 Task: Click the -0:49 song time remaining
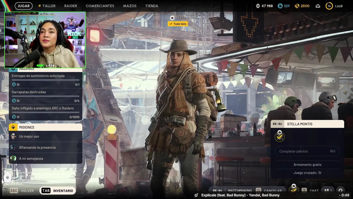pyautogui.click(x=344, y=195)
